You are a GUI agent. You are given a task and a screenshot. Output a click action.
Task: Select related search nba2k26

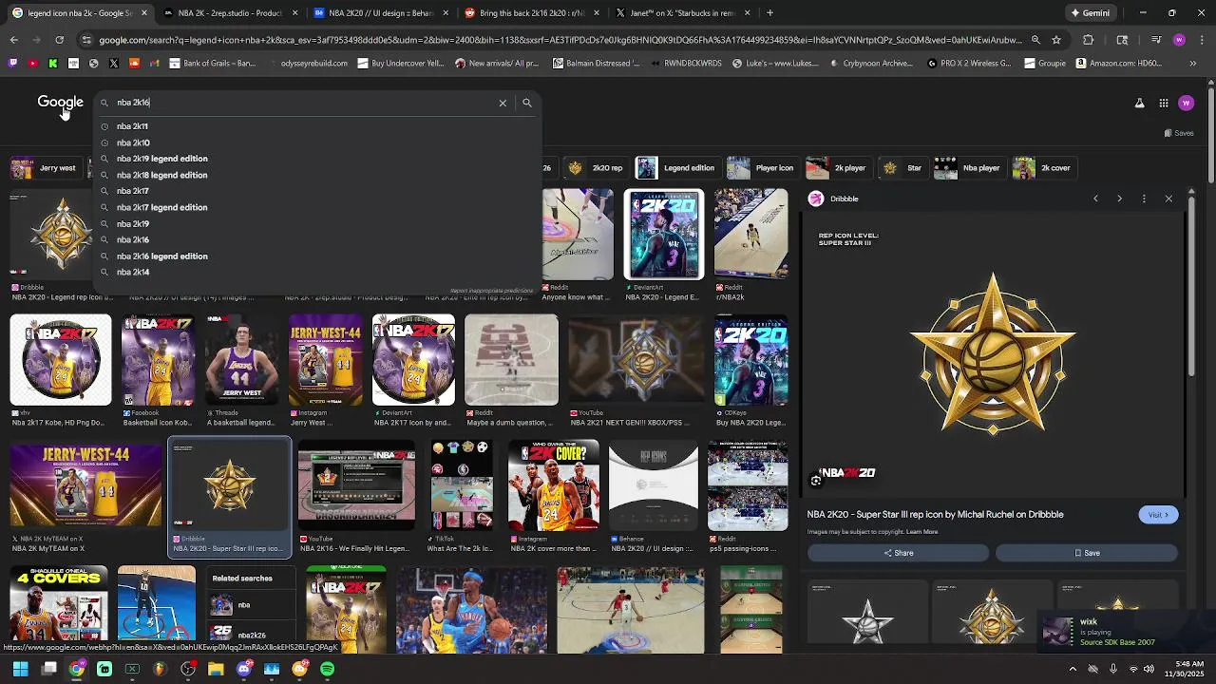click(x=252, y=634)
